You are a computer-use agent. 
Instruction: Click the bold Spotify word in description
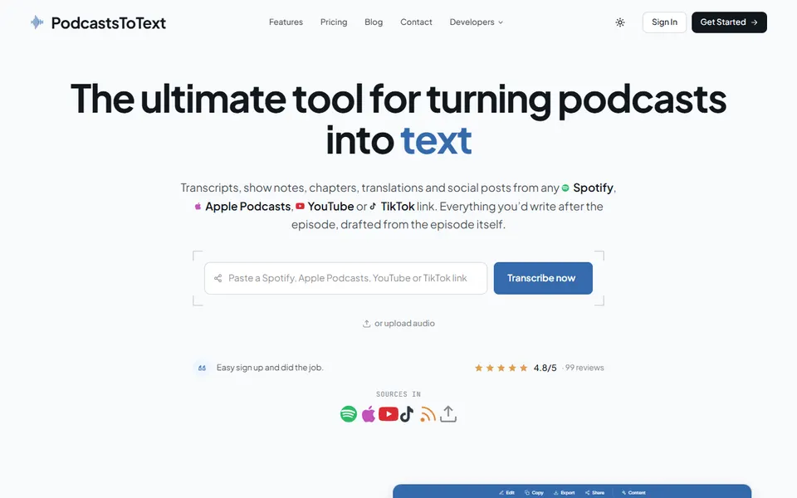click(593, 188)
